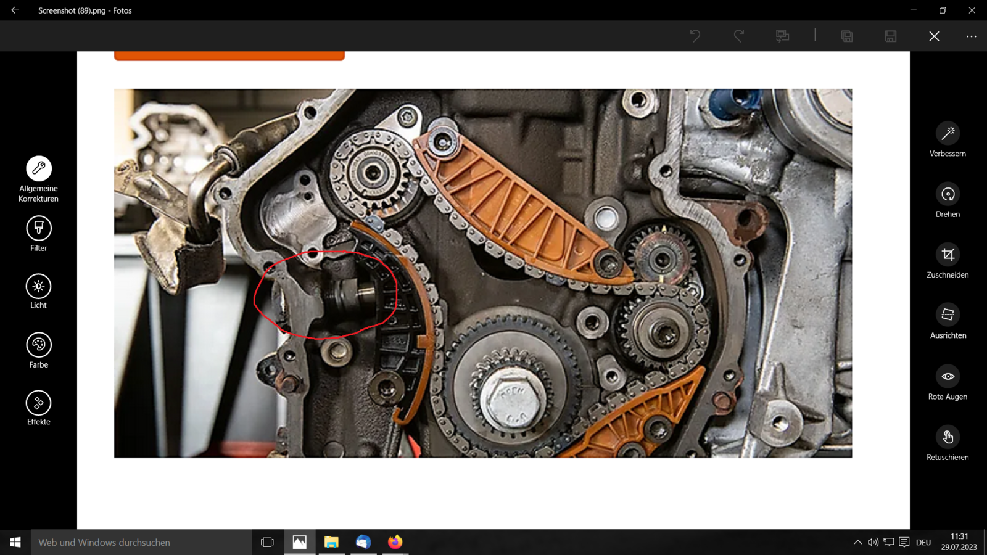This screenshot has width=987, height=555.
Task: Open the Filter panel
Action: coord(38,234)
